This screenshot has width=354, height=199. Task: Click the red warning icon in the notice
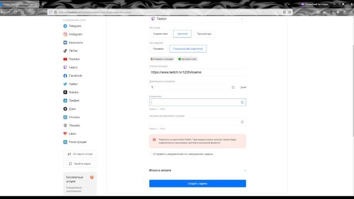click(154, 140)
